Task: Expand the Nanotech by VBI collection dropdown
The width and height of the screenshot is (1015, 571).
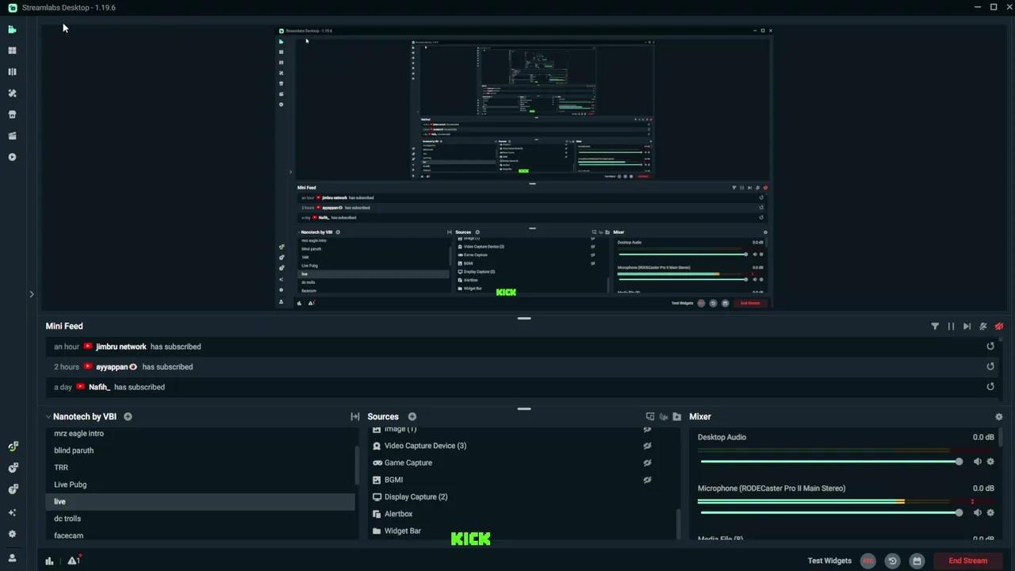Action: tap(48, 416)
